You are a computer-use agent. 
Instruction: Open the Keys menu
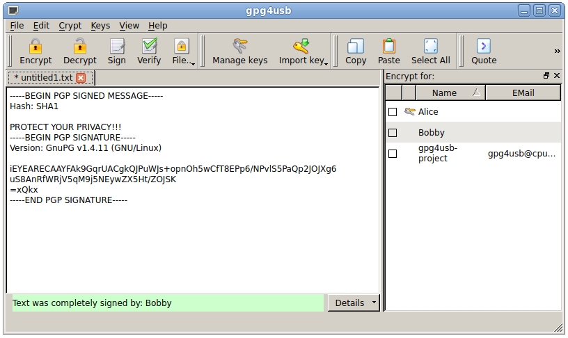click(x=100, y=26)
